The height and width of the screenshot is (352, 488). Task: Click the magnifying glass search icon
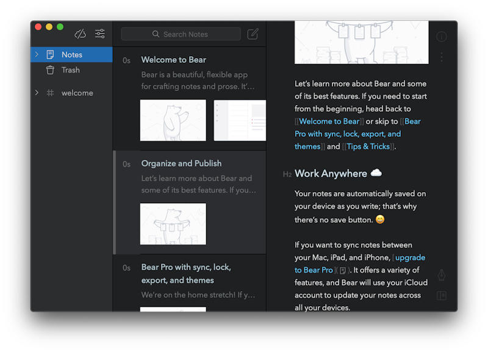156,34
